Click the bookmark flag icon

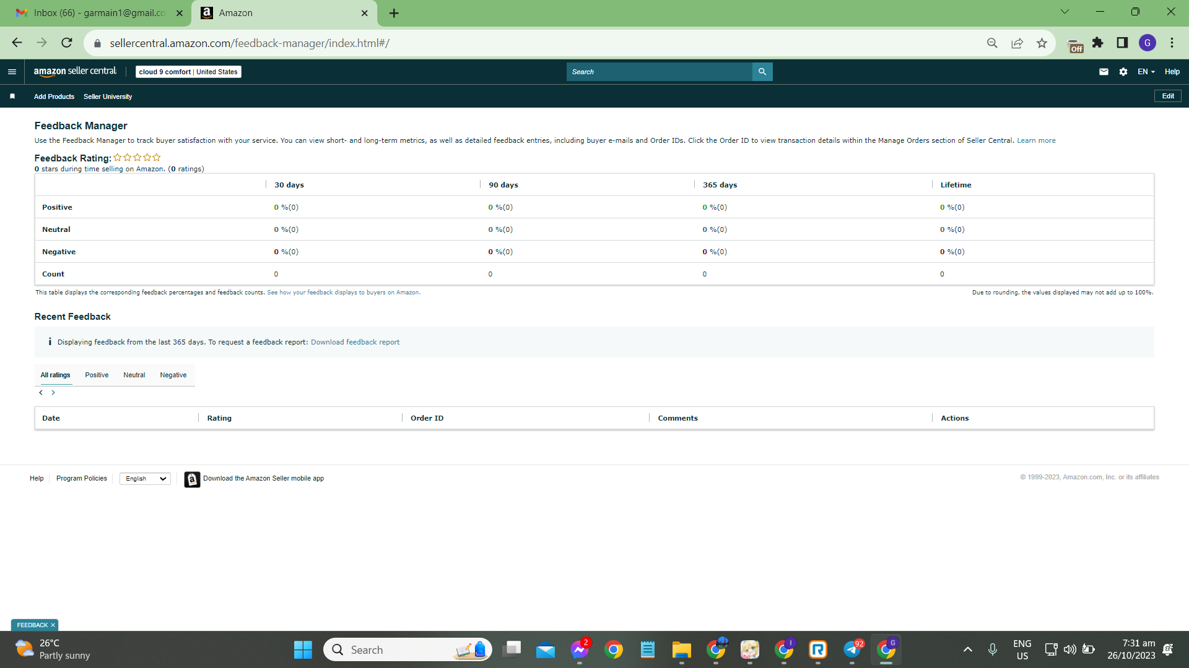(12, 96)
